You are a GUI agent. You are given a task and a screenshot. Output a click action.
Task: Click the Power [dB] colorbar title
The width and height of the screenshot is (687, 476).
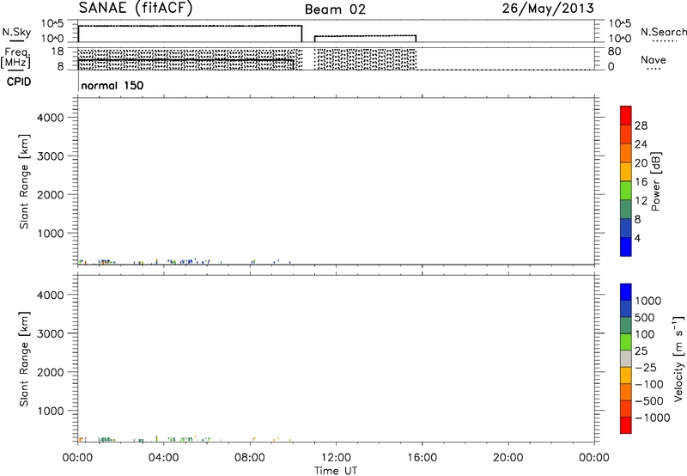(x=656, y=181)
